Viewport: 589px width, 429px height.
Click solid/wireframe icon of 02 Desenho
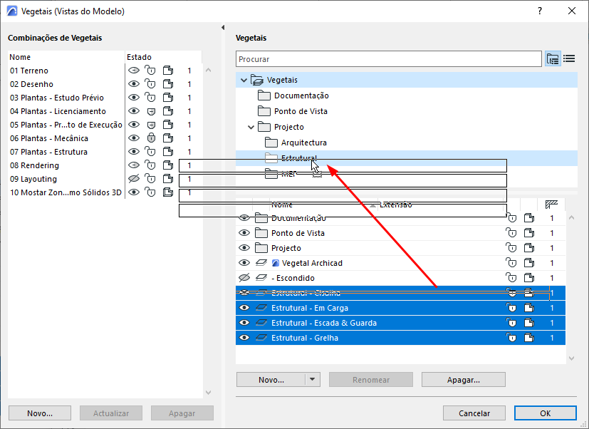click(168, 84)
